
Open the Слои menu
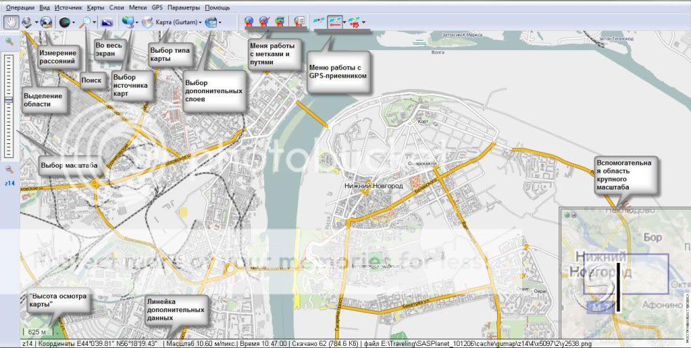[x=117, y=8]
